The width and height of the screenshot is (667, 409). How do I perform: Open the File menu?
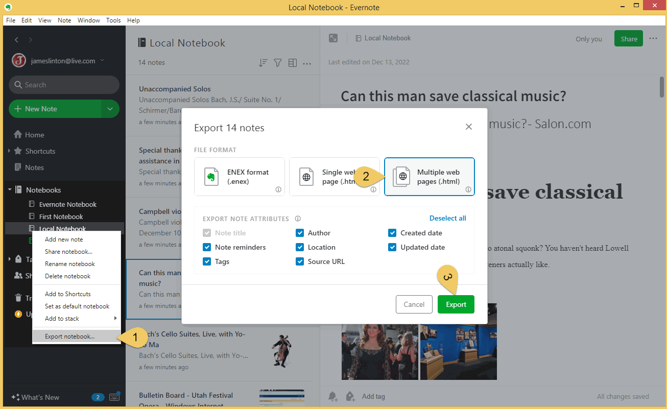point(11,20)
